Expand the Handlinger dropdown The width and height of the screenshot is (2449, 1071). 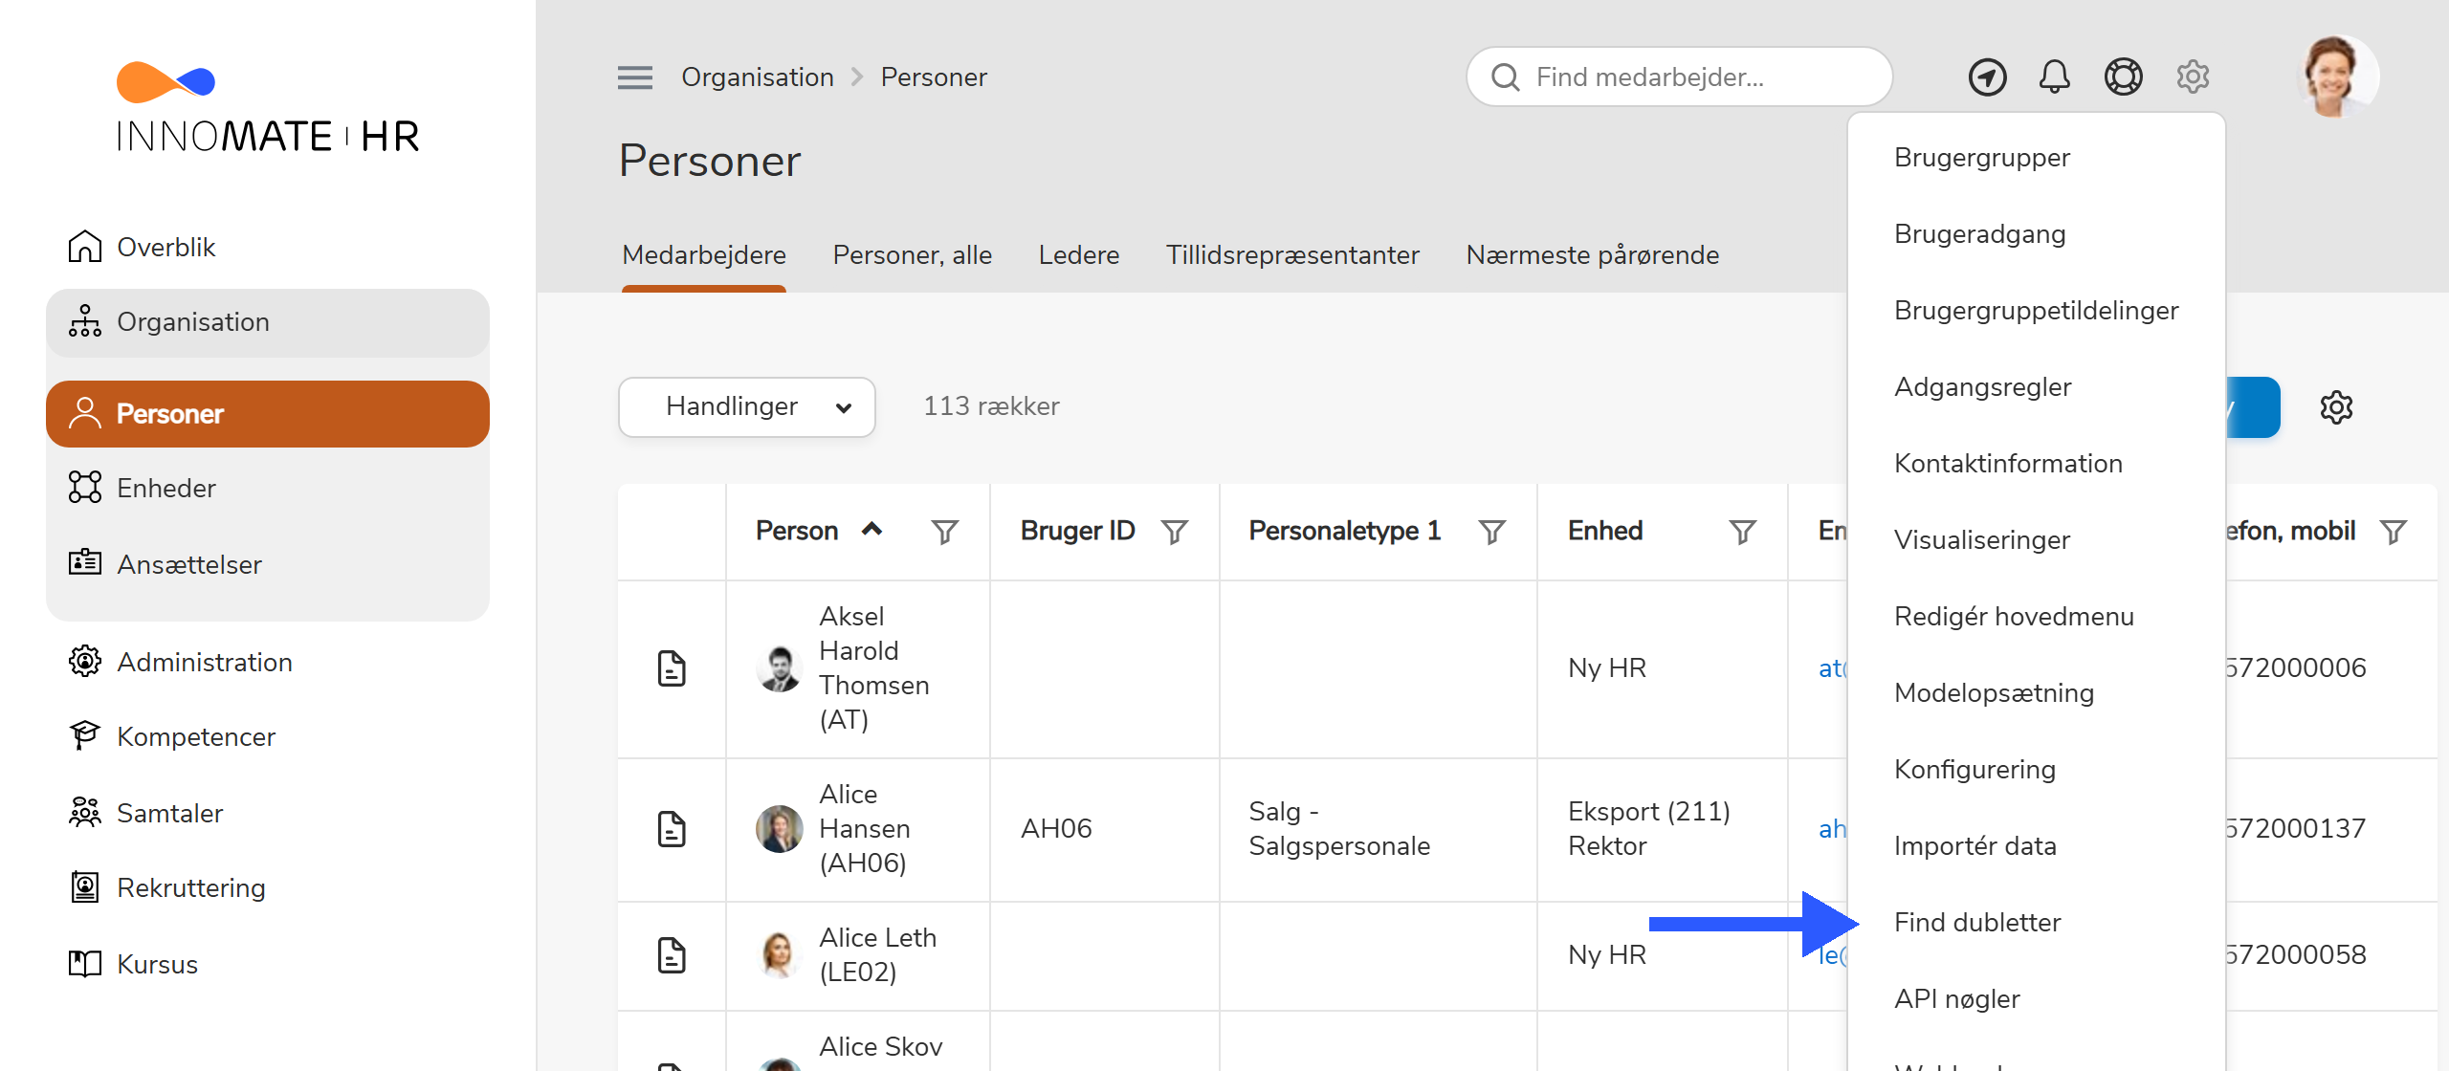[x=747, y=407]
